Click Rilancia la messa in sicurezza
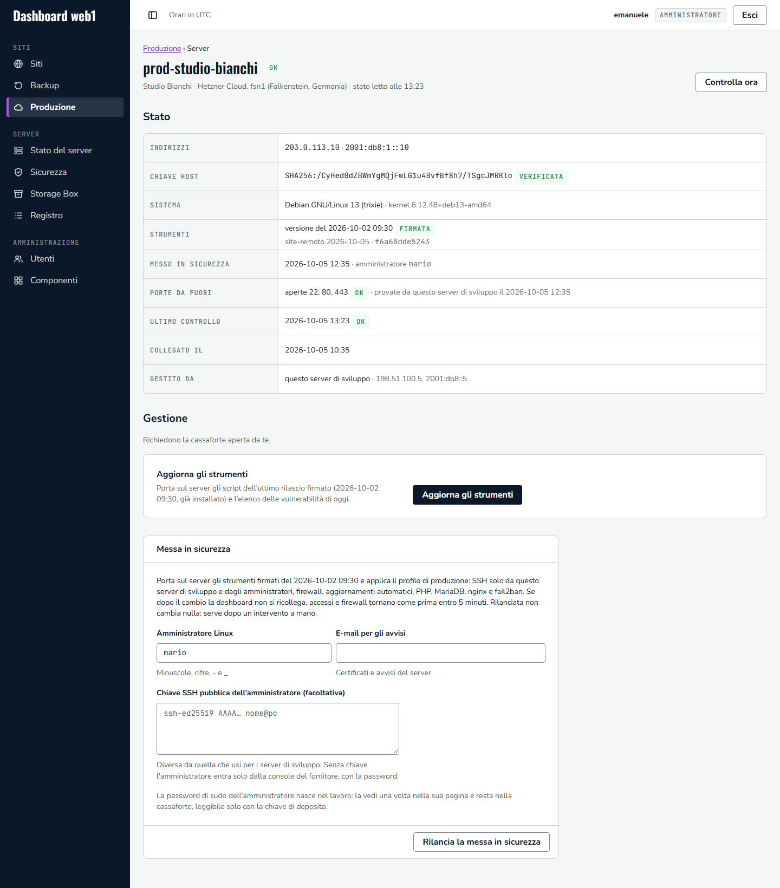 pos(482,842)
